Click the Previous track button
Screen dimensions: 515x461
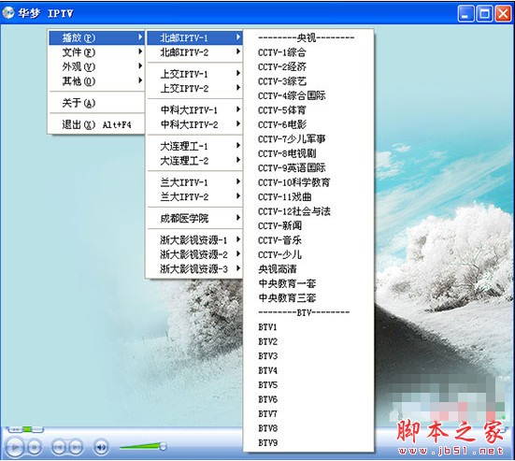pos(59,447)
